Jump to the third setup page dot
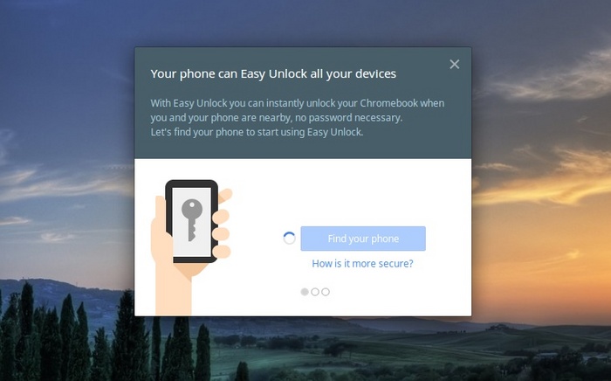The image size is (611, 381). click(326, 292)
